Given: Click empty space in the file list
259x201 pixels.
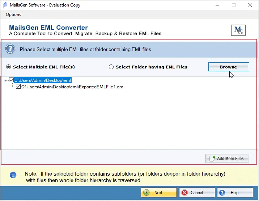Looking at the screenshot, I should [x=127, y=123].
